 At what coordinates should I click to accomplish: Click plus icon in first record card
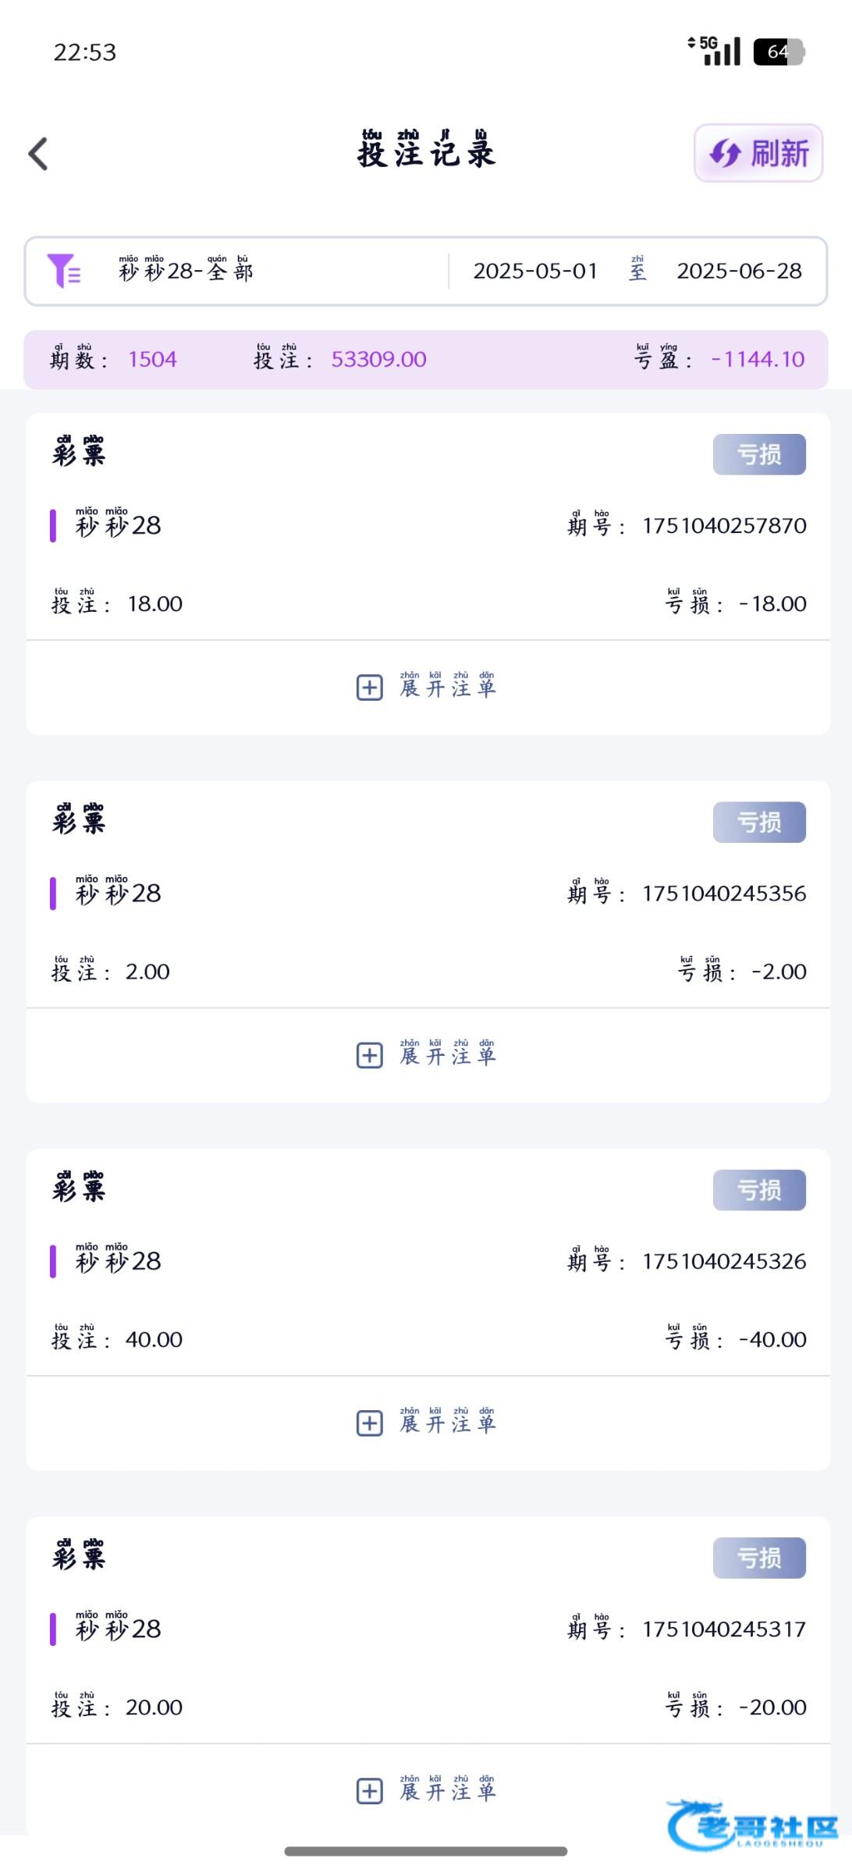pos(370,688)
